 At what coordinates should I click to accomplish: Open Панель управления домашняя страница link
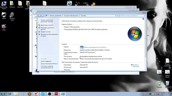point(47,21)
